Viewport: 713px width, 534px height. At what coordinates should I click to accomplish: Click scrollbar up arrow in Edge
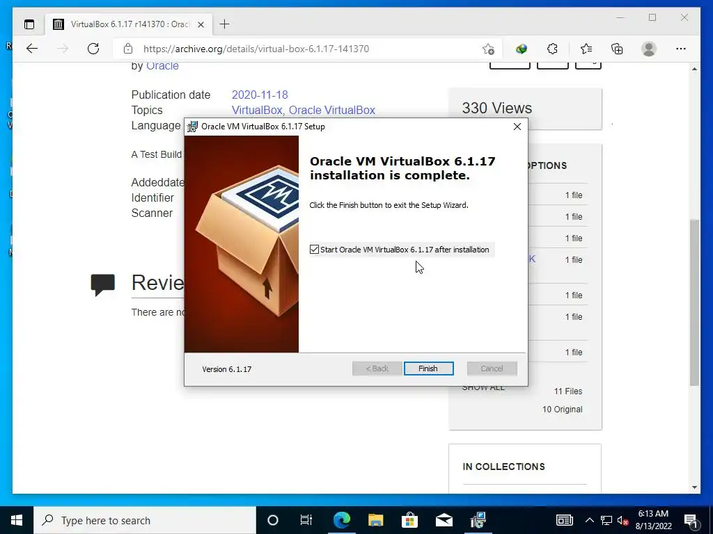point(694,69)
